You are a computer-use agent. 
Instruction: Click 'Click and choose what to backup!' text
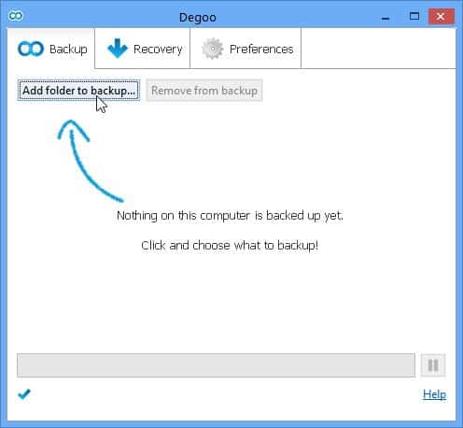[230, 246]
